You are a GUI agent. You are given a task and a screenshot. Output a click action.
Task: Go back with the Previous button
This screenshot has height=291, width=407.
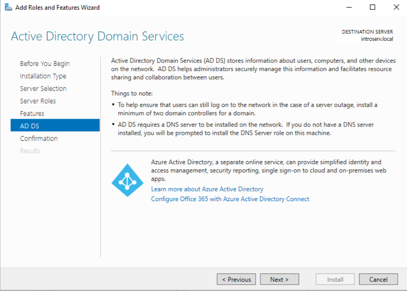coord(236,279)
